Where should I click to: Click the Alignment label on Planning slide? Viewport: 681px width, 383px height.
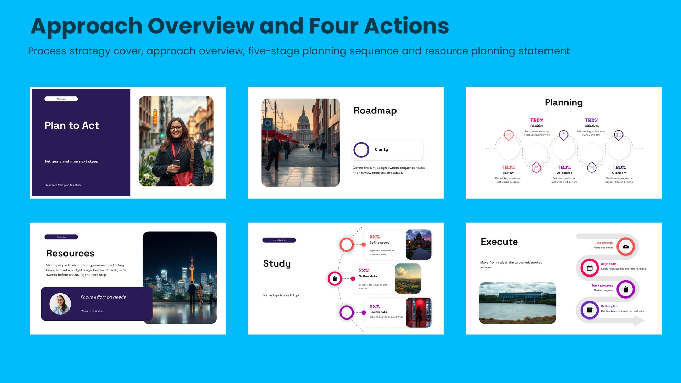[619, 173]
